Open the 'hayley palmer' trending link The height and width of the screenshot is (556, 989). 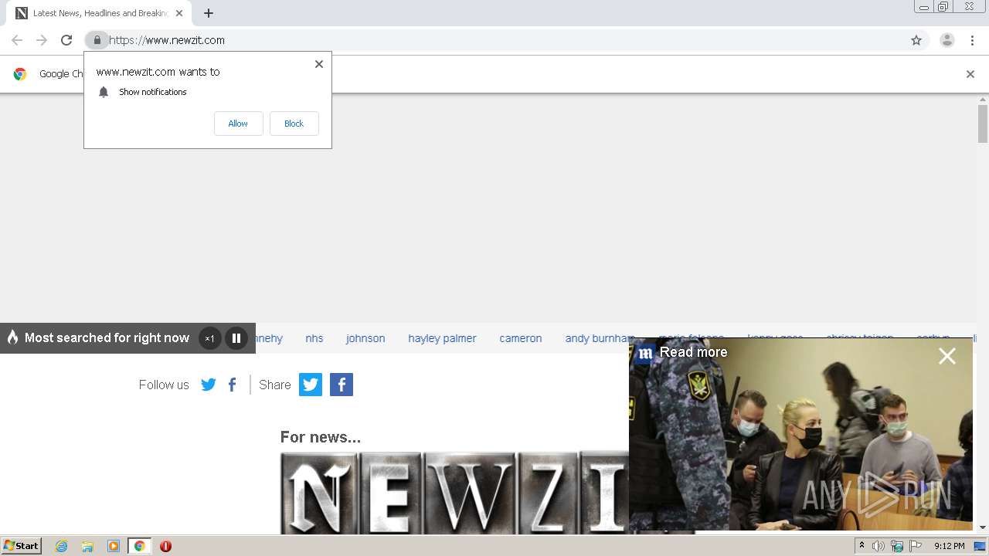click(442, 338)
